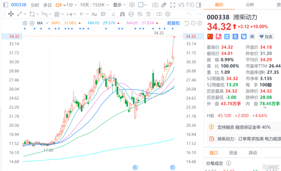Click the overlapping circles icon
The width and height of the screenshot is (281, 171).
click(x=159, y=14)
